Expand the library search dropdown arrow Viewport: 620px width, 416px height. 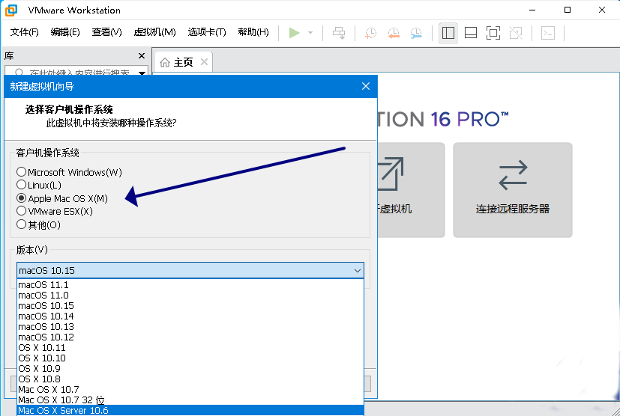pyautogui.click(x=142, y=73)
